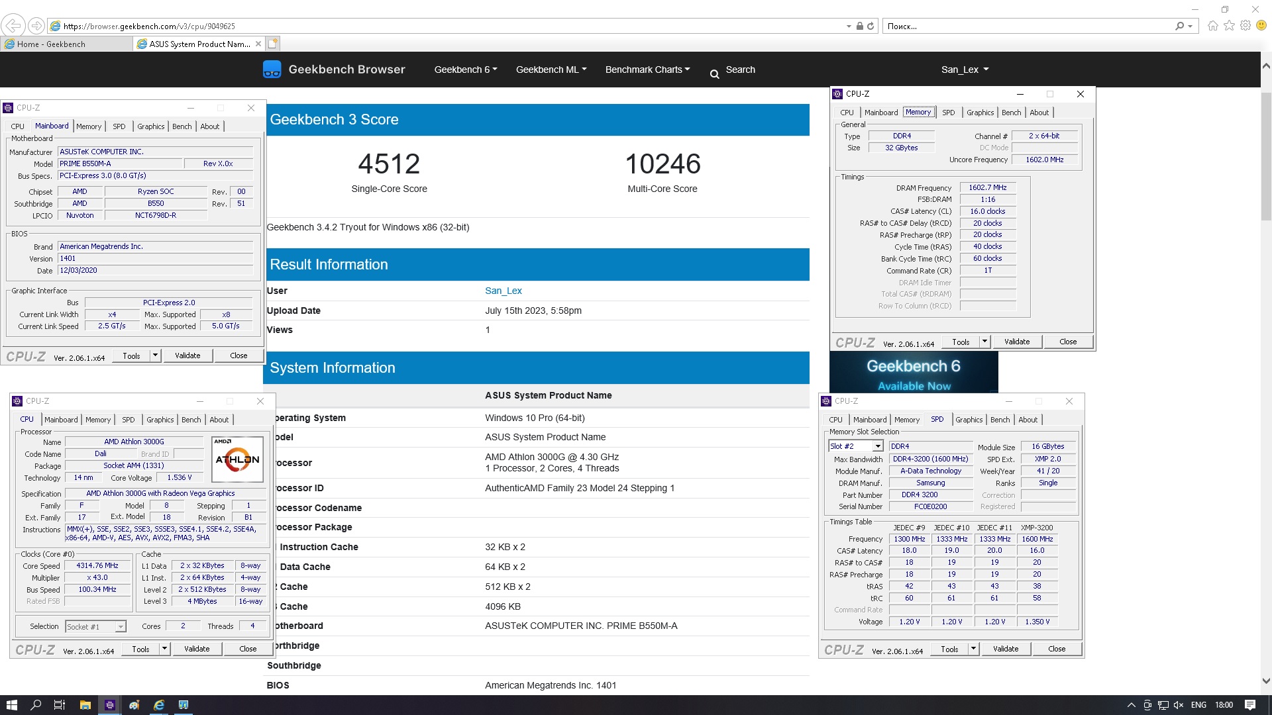Screen dimensions: 1272x715
Task: Click Close in Memory CPU-Z window
Action: tap(1068, 342)
